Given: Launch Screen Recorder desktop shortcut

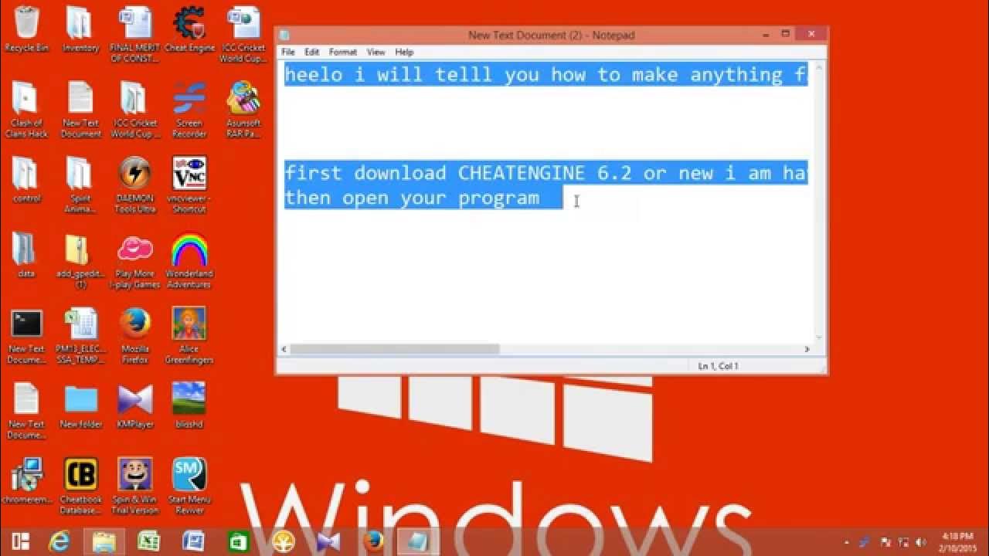Looking at the screenshot, I should [189, 110].
